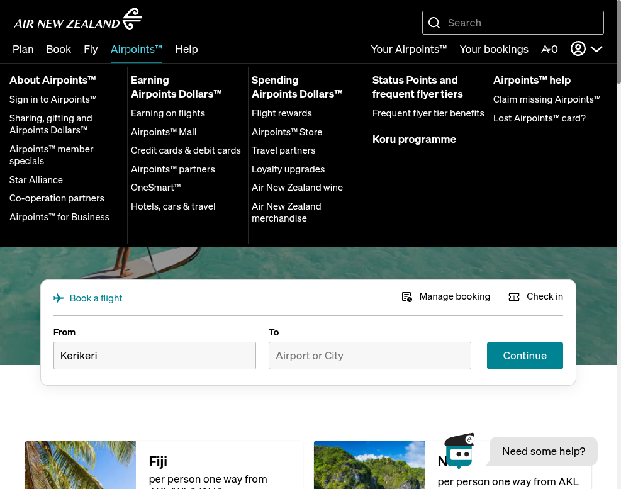The width and height of the screenshot is (621, 489).
Task: Open Lost Airpoints card link
Action: pyautogui.click(x=539, y=118)
